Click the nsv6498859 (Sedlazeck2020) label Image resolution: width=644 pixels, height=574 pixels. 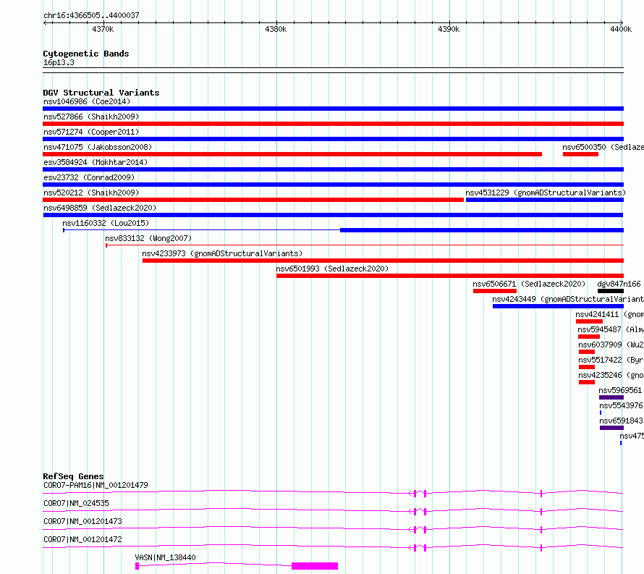[100, 208]
